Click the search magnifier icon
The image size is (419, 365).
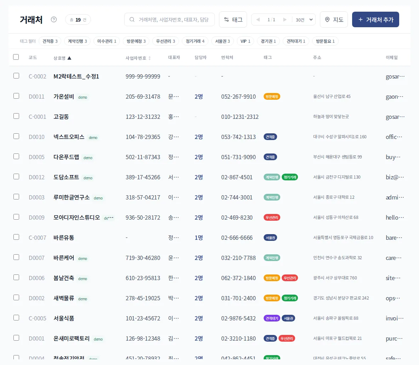(x=132, y=19)
